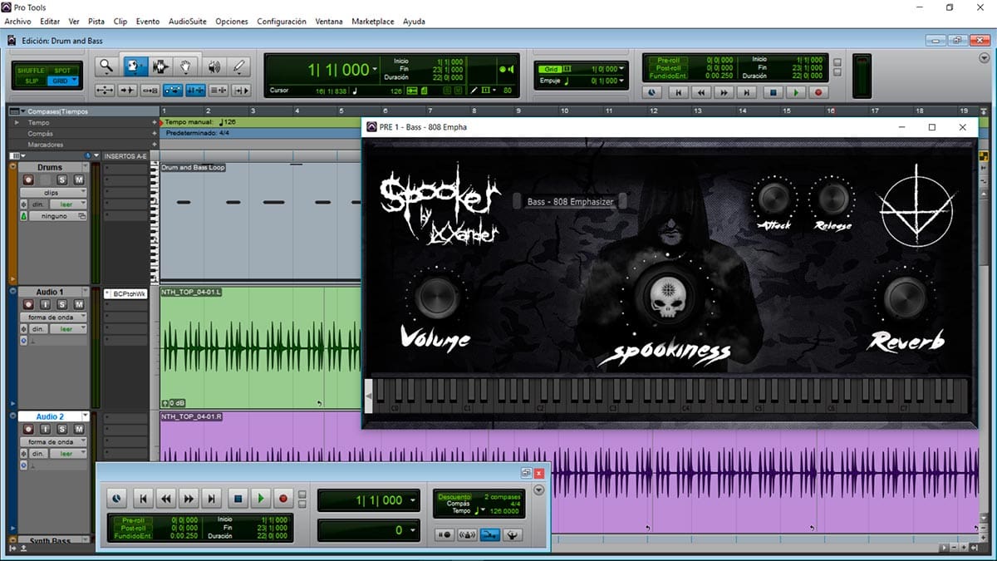997x561 pixels.
Task: Click Rewind in the main transport
Action: click(702, 93)
